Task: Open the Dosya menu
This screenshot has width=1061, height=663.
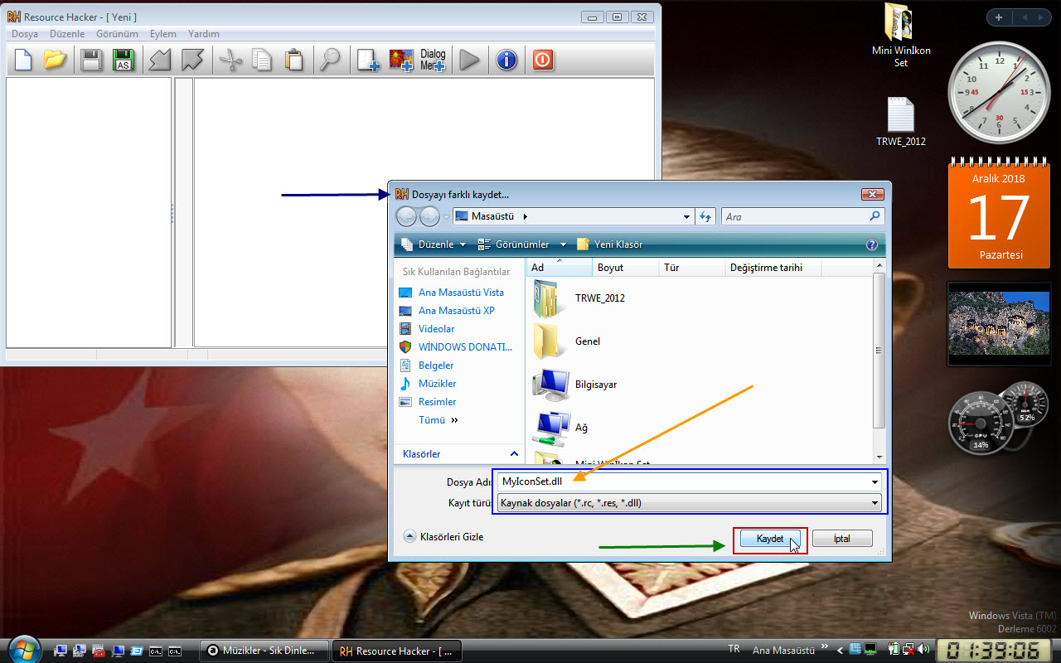Action: tap(25, 34)
